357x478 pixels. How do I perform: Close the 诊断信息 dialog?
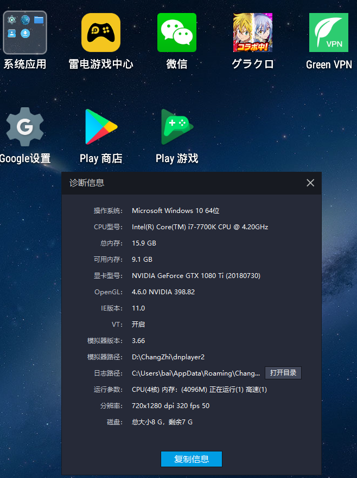(x=310, y=183)
